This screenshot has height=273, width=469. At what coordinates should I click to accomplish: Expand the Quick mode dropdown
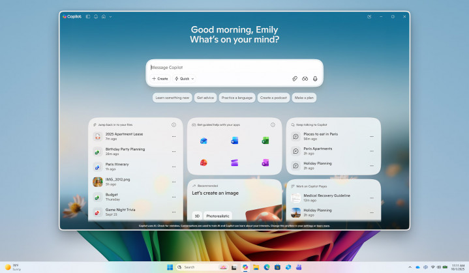(184, 78)
